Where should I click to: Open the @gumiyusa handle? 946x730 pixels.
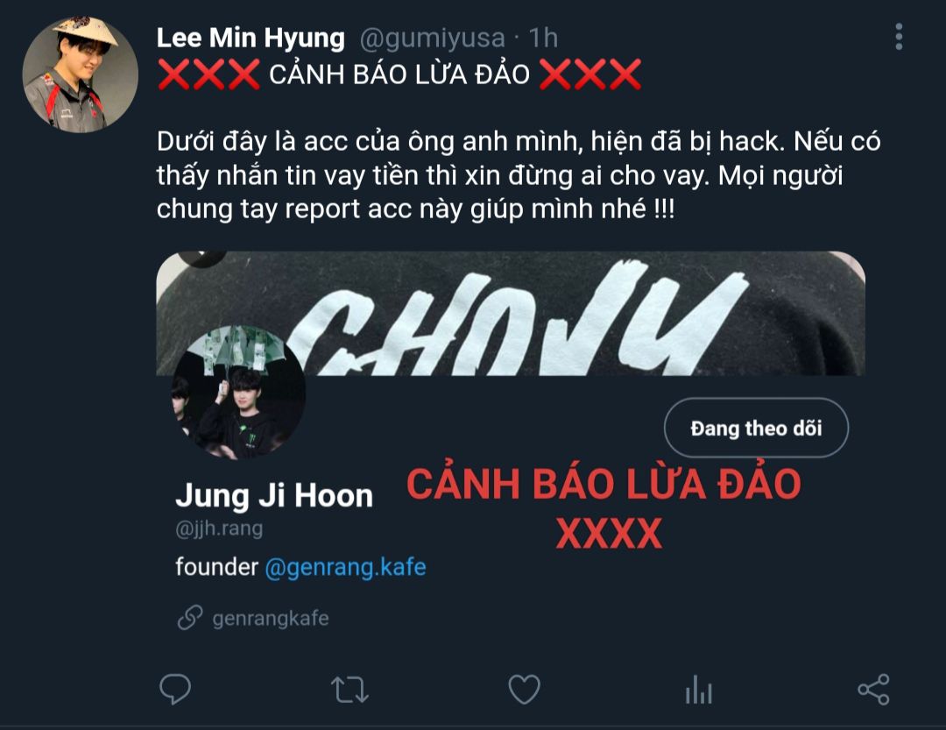coord(432,38)
